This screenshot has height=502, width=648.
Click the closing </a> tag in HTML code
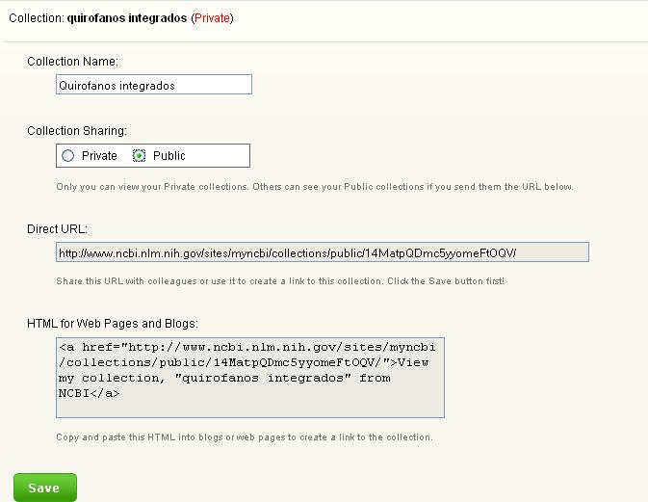point(106,393)
